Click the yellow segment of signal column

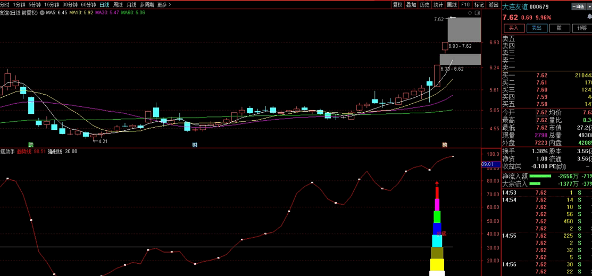point(437,265)
